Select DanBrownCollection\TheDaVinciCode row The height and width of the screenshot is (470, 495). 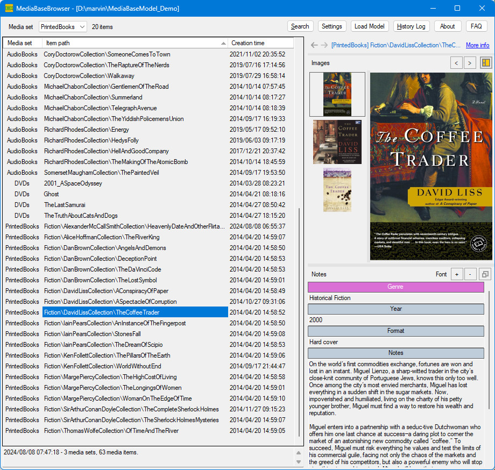pos(148,269)
